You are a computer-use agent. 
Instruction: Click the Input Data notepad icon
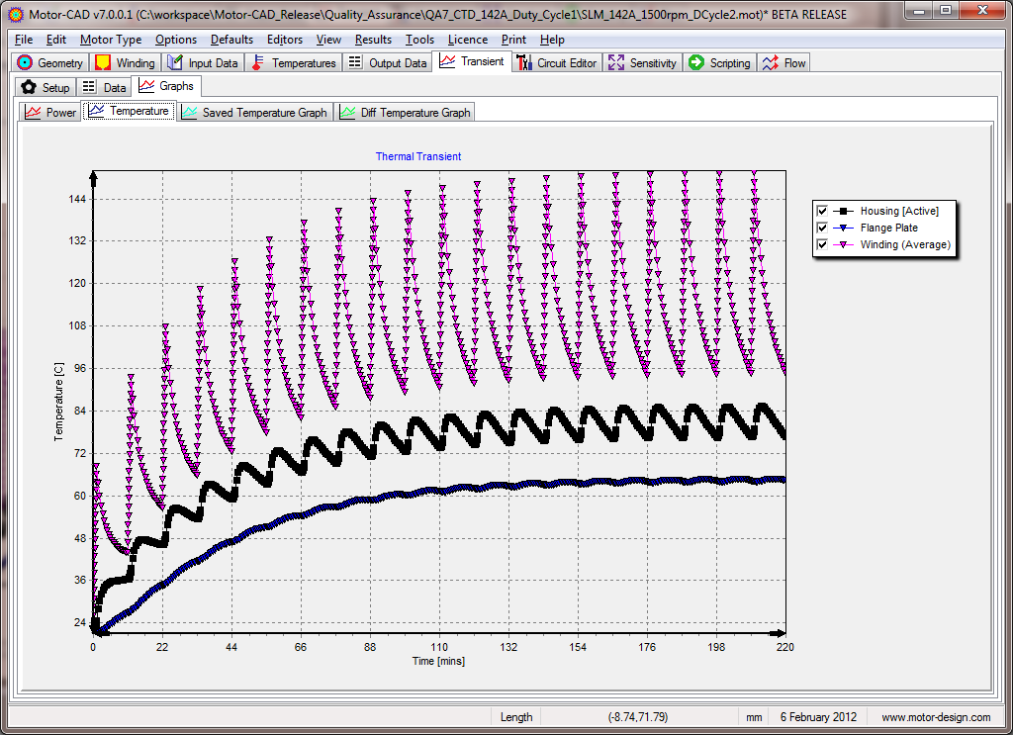point(174,62)
